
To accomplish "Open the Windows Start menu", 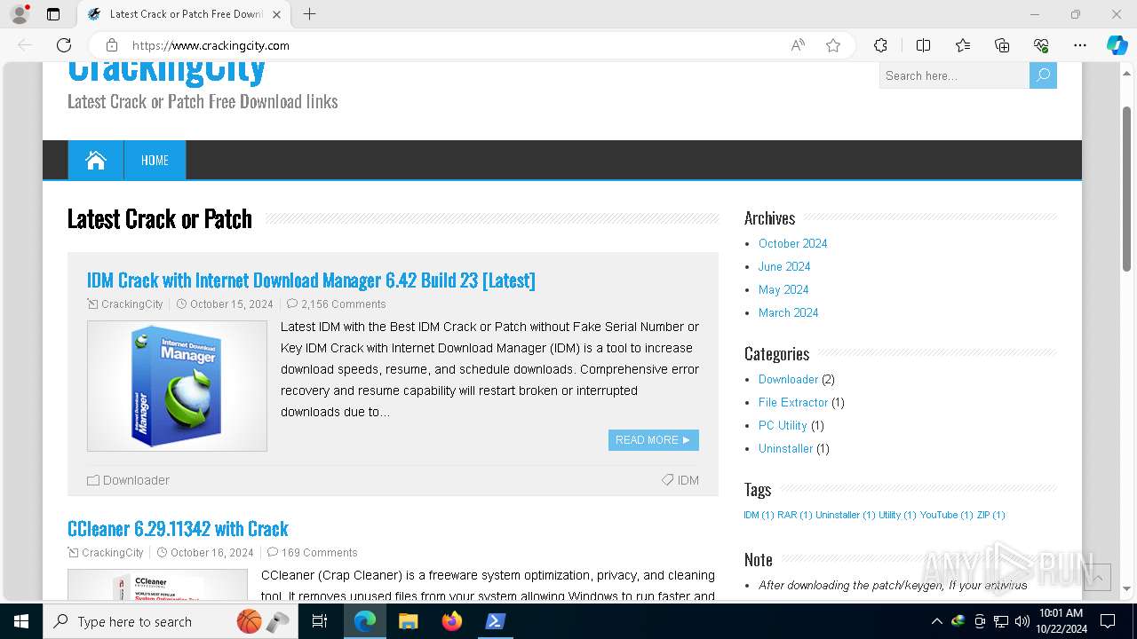I will [x=21, y=621].
